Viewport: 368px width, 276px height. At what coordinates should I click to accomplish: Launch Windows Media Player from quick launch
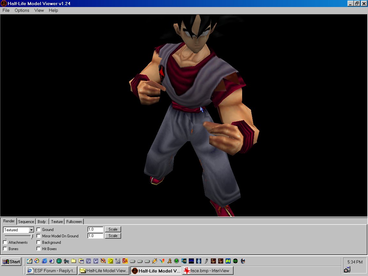(x=37, y=261)
